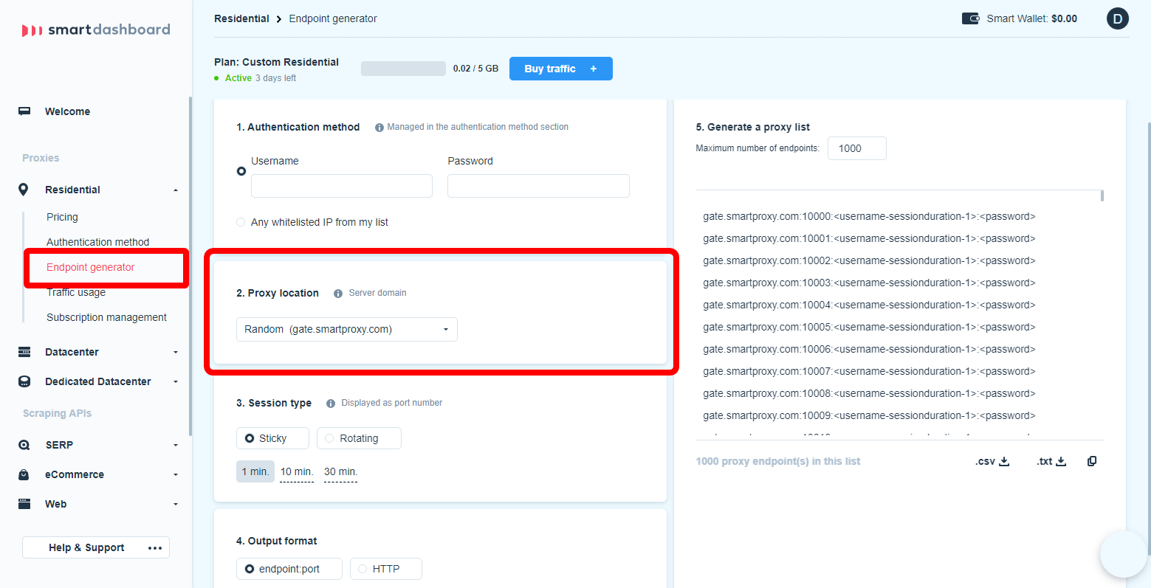This screenshot has width=1151, height=588.
Task: Expand the Web menu arrow
Action: tap(176, 505)
